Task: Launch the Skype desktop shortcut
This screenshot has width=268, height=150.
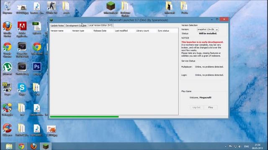Action: (x=22, y=89)
